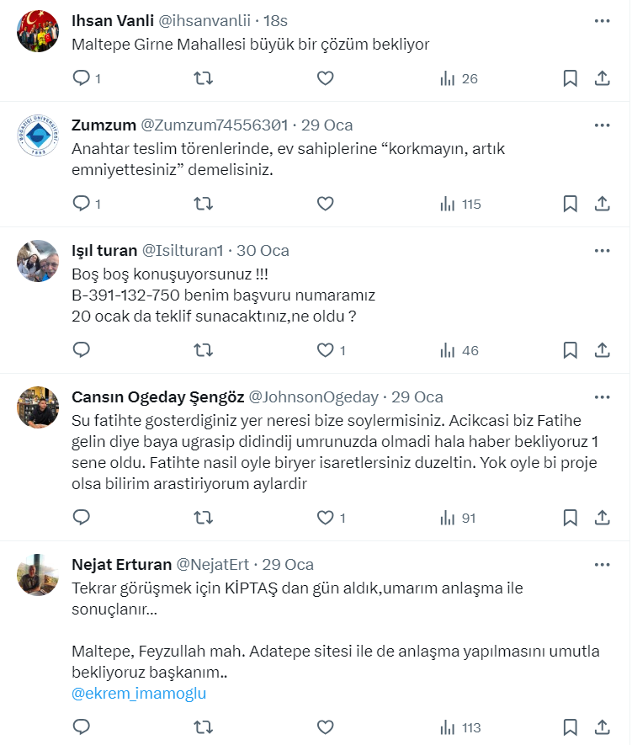Like Işıl turan's tweet

coord(326,350)
